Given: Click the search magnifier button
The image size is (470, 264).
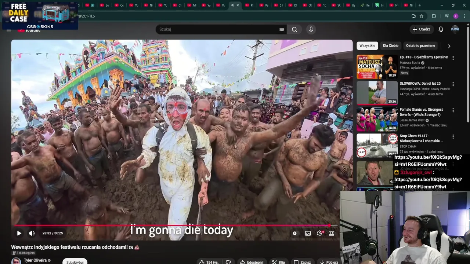Looking at the screenshot, I should point(294,29).
